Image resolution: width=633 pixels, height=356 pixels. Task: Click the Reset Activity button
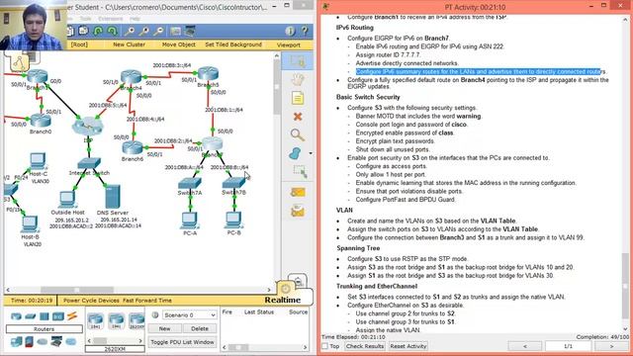(408, 346)
